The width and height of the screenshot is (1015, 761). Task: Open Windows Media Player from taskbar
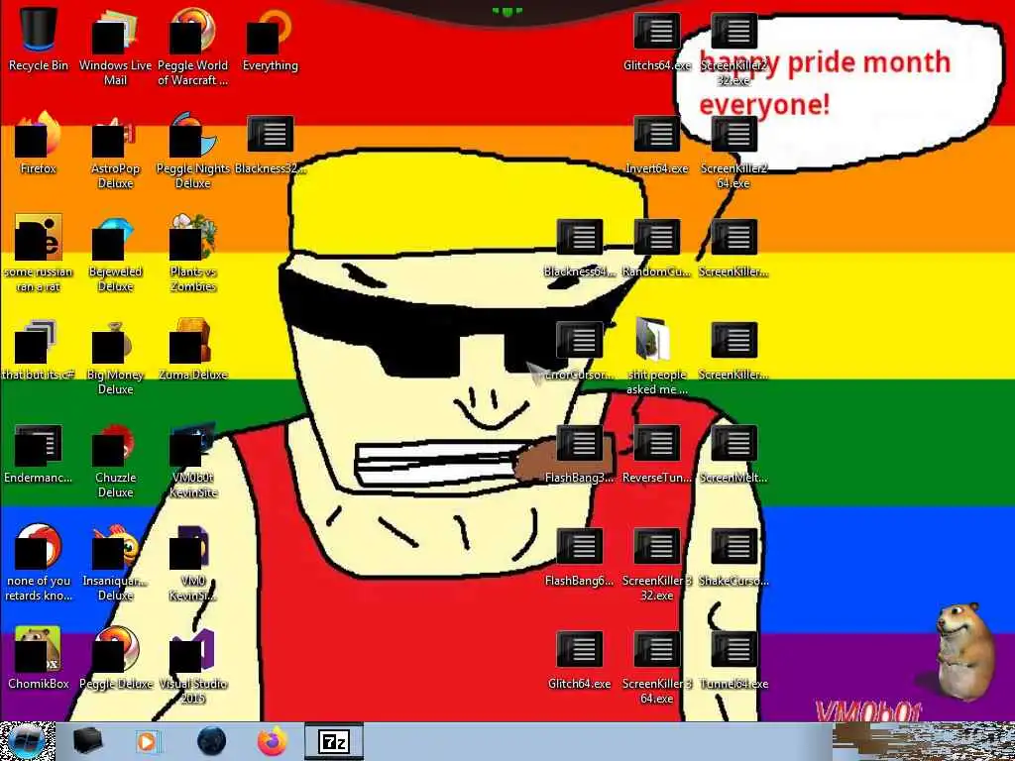[149, 741]
